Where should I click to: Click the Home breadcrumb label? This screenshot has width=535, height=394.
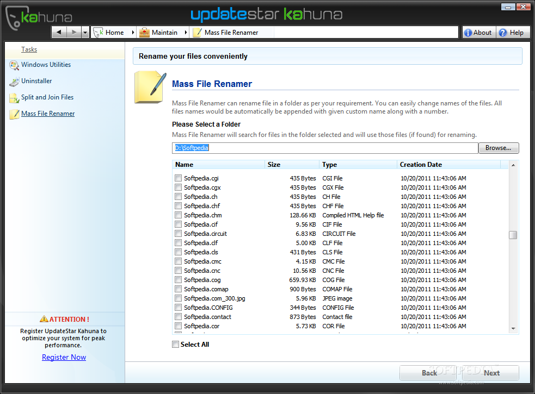(115, 33)
